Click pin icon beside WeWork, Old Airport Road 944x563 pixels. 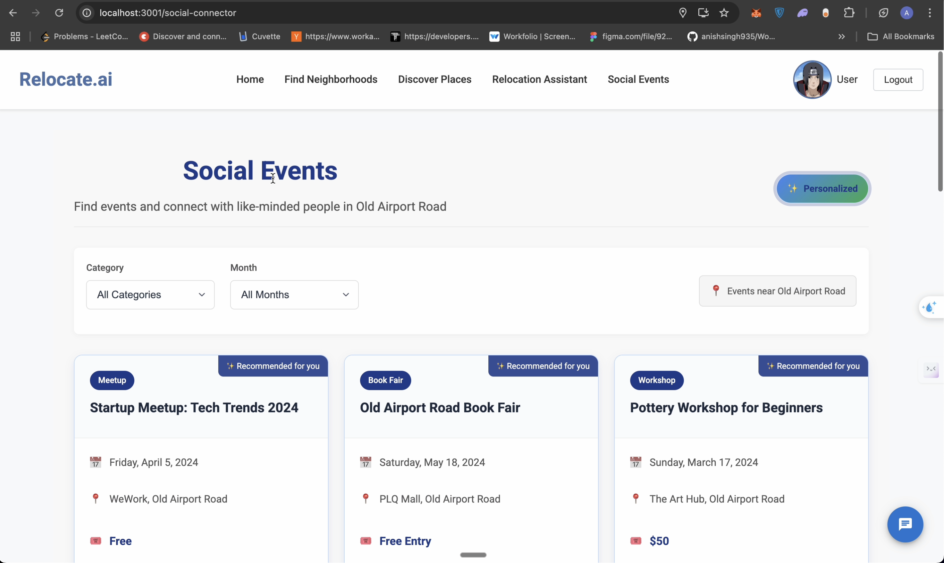click(96, 498)
